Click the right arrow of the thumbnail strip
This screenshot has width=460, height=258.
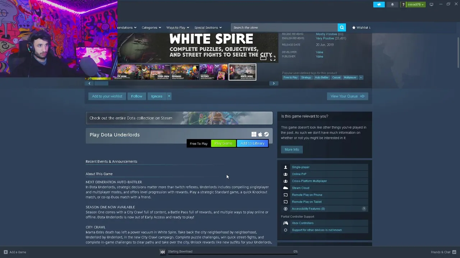273,83
